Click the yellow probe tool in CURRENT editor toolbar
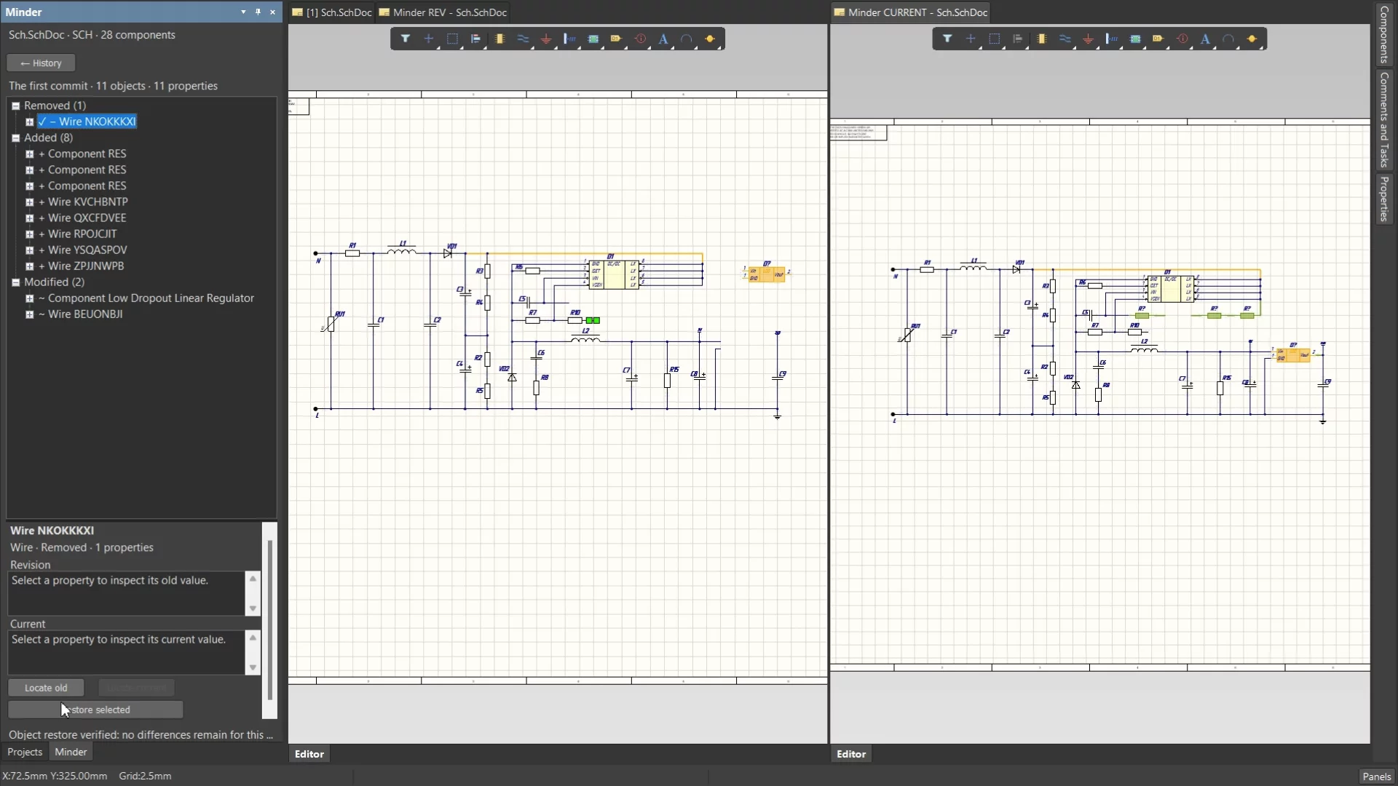The image size is (1398, 786). (1252, 39)
